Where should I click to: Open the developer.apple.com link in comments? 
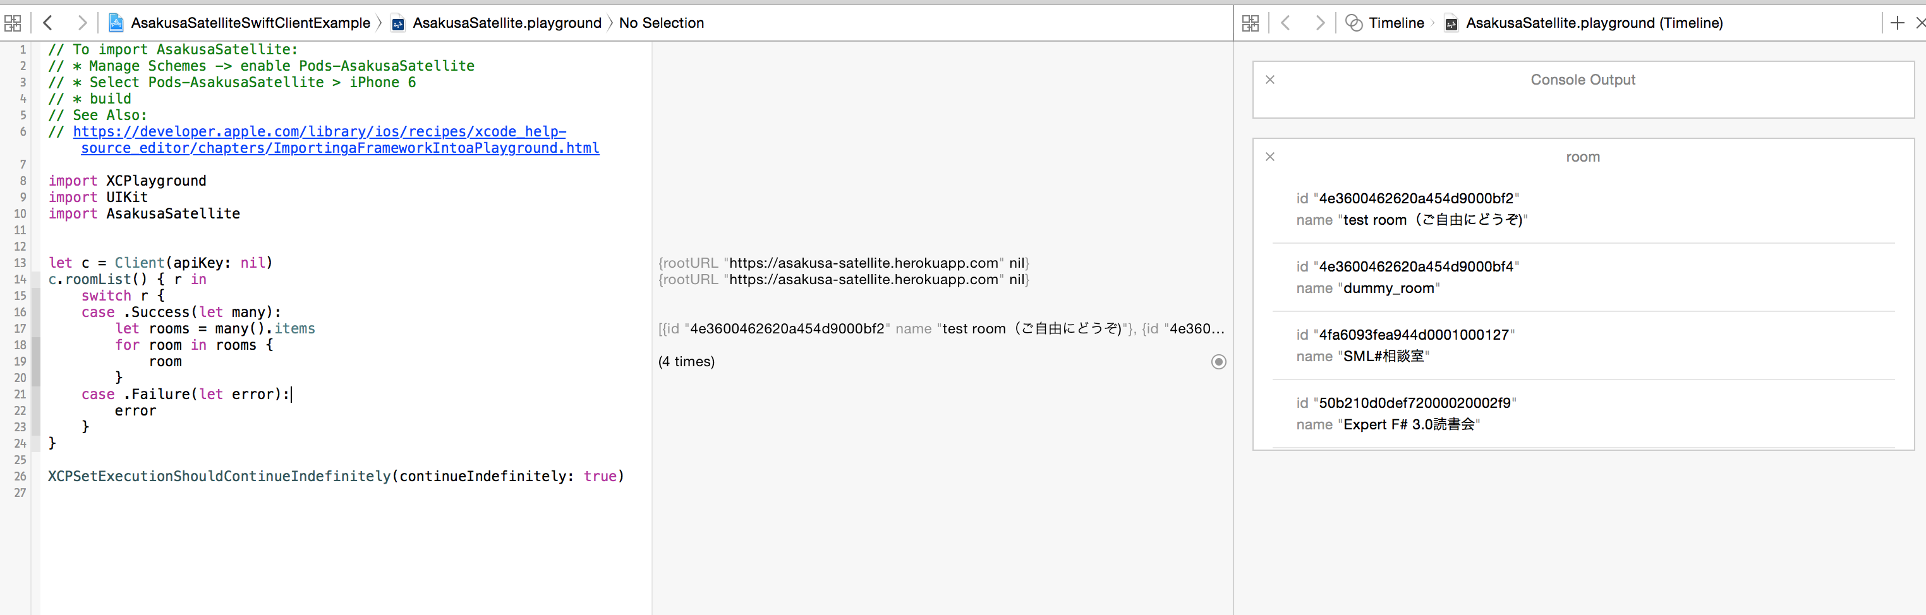coord(319,131)
